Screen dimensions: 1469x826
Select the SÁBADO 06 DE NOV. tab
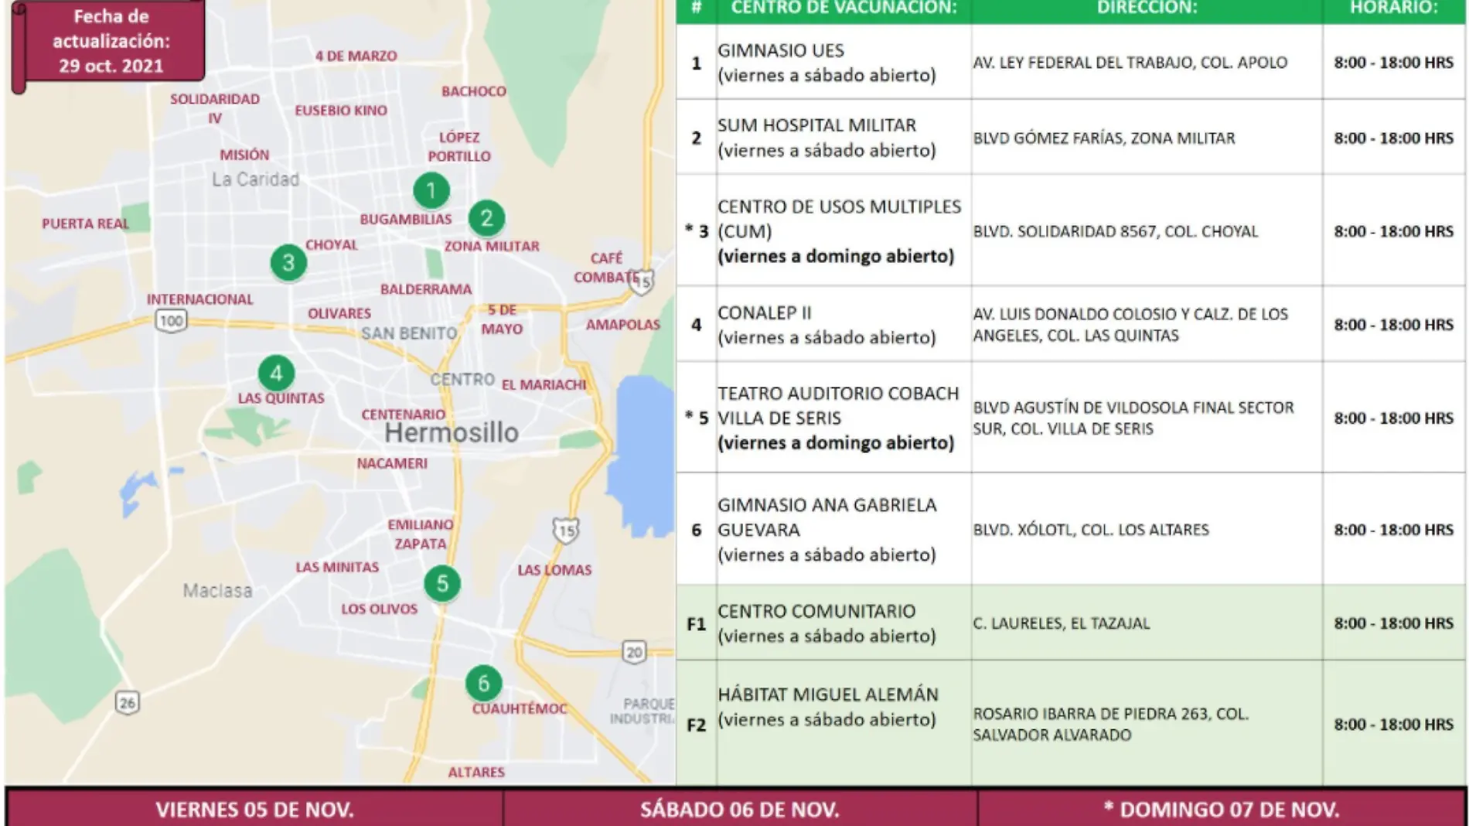(x=740, y=809)
